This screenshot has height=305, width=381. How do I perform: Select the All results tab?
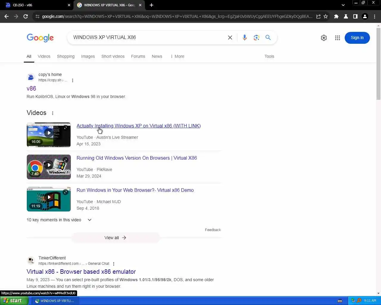pos(29,56)
